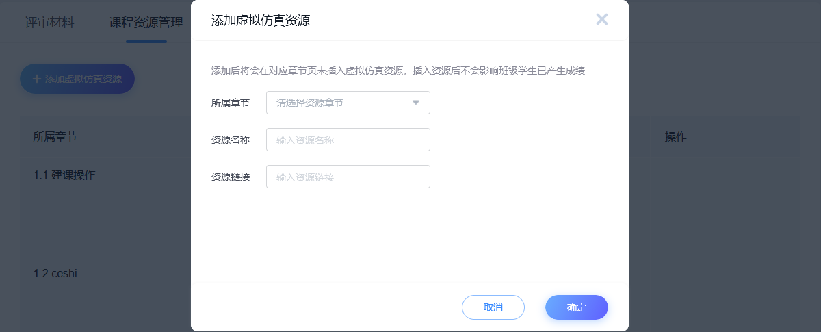The image size is (821, 332).
Task: Click the 所属章节 form label in the dialog
Action: click(231, 103)
